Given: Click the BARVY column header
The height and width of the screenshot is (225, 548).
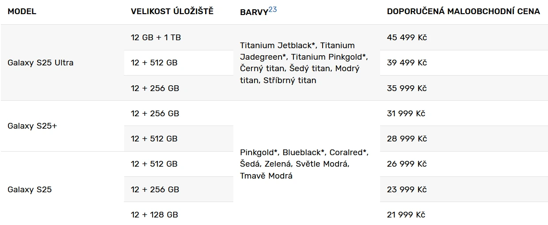Looking at the screenshot, I should [x=254, y=13].
